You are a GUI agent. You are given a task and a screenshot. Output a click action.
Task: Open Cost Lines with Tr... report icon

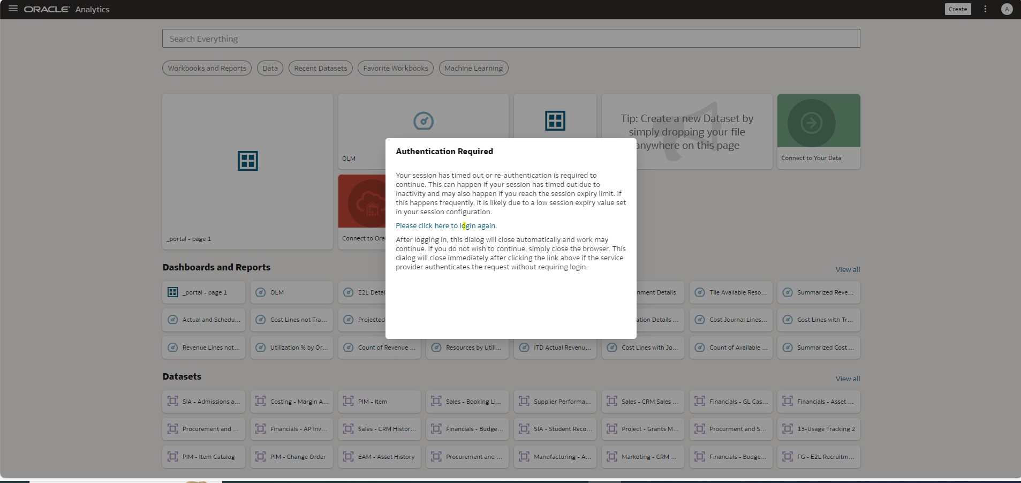(787, 320)
